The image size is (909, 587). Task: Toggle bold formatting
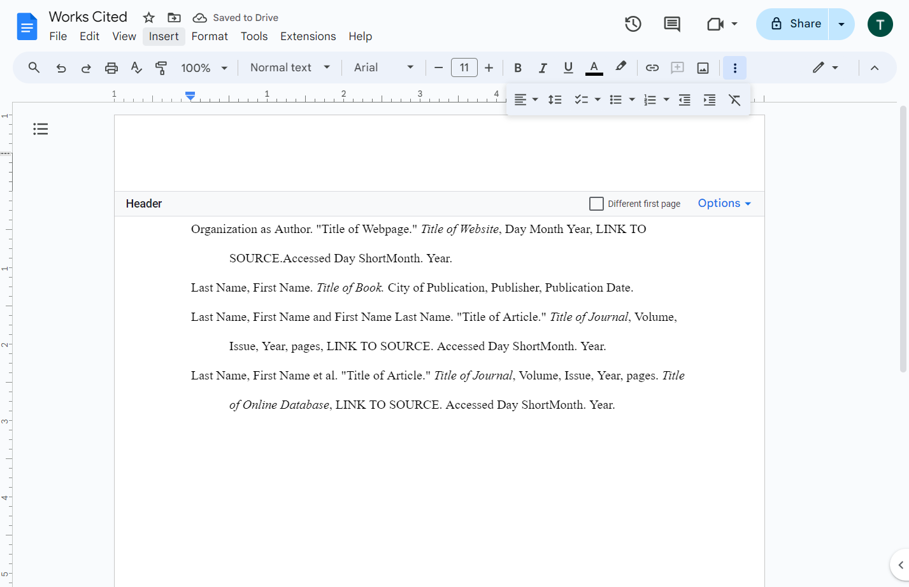click(518, 67)
